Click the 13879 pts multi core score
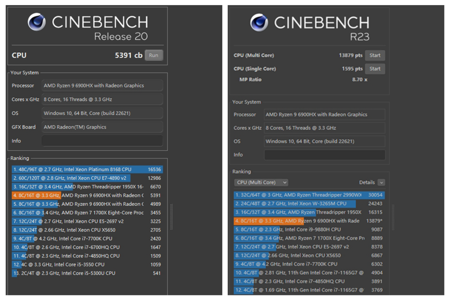Image resolution: width=450 pixels, height=300 pixels. point(351,55)
